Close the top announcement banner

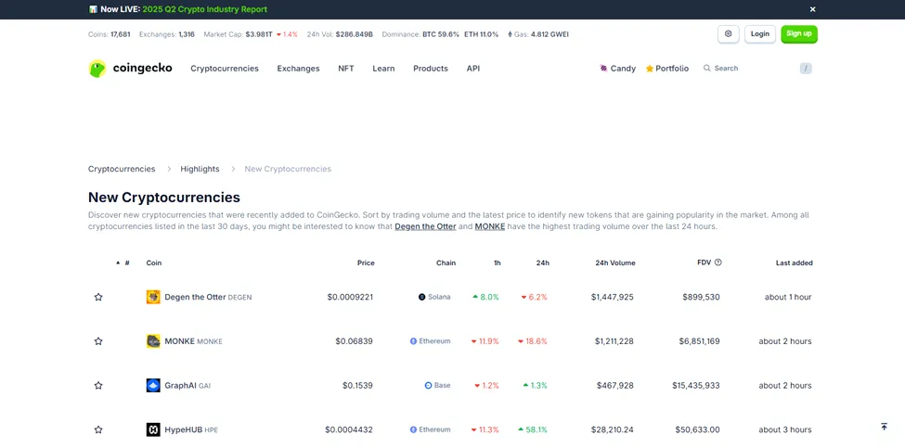[x=813, y=9]
